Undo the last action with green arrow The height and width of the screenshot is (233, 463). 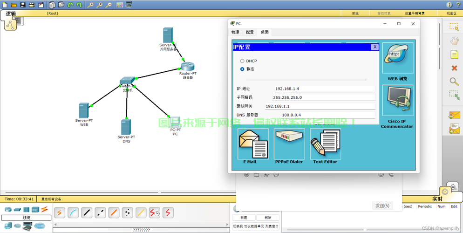[70, 5]
